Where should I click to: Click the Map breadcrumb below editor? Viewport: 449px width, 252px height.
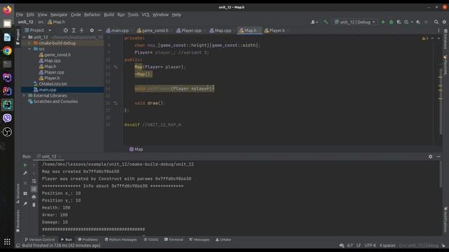136,149
